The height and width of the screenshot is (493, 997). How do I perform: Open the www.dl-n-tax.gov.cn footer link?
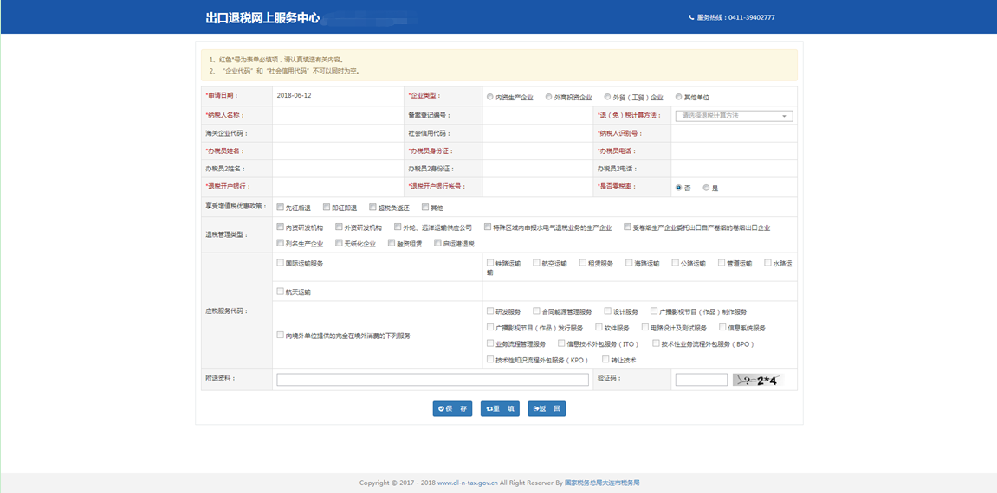click(x=467, y=483)
